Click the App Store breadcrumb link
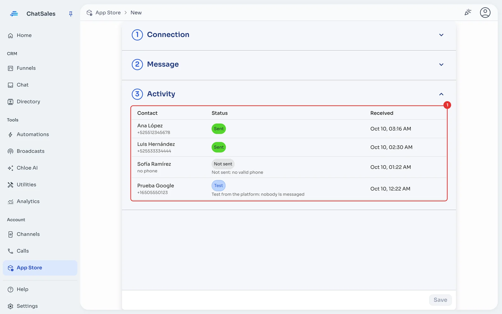Viewport: 502px width, 314px height. coord(108,13)
